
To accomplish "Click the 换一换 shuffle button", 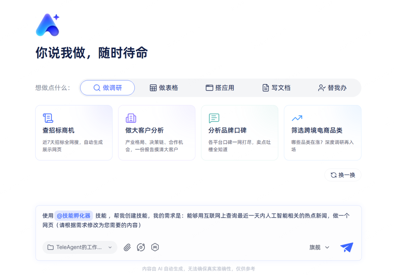I will pyautogui.click(x=343, y=175).
